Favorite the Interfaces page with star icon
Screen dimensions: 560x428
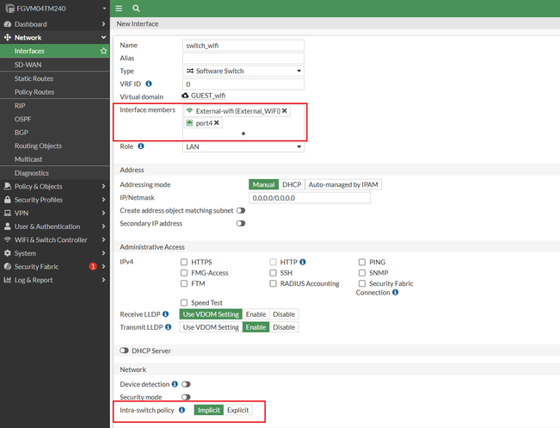click(x=103, y=51)
